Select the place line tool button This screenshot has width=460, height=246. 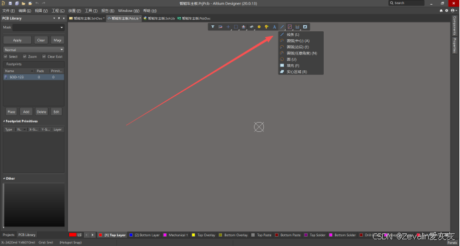(282, 27)
